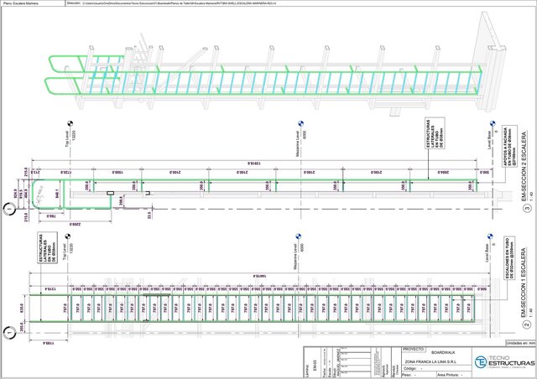Select dimension 3984.0 in Seccion 2
537x379 pixels.
tap(443, 172)
